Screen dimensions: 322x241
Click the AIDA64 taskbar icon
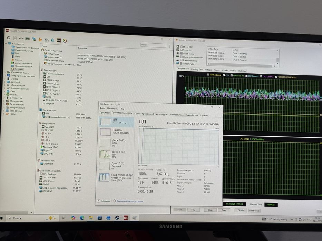126,218
